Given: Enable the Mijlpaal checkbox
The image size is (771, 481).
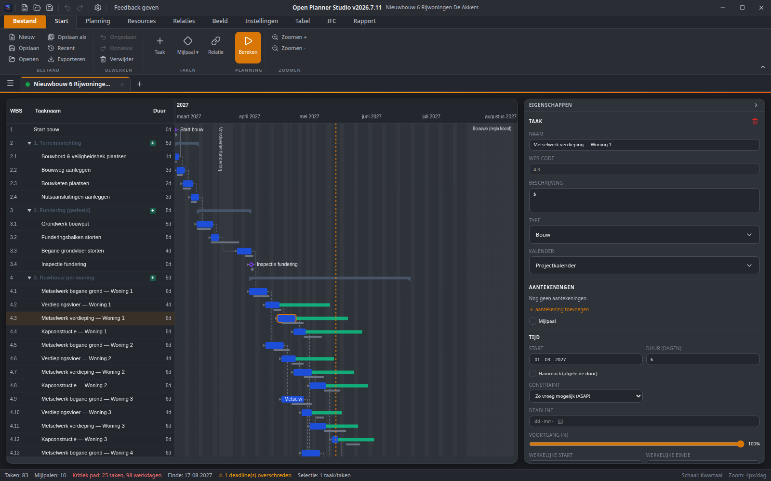Looking at the screenshot, I should (x=532, y=321).
